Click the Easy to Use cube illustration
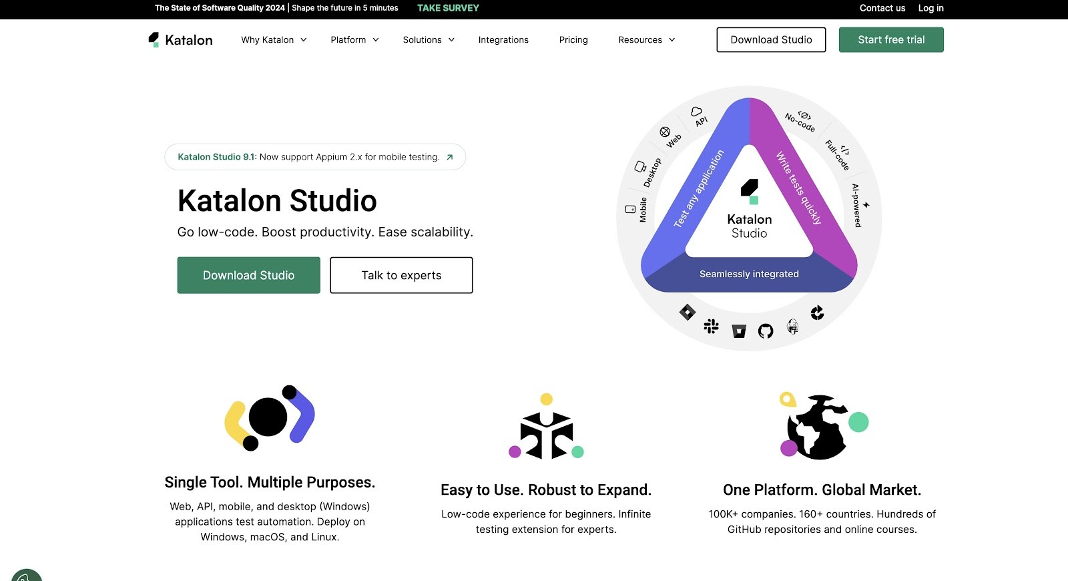This screenshot has height=581, width=1068. tap(546, 427)
